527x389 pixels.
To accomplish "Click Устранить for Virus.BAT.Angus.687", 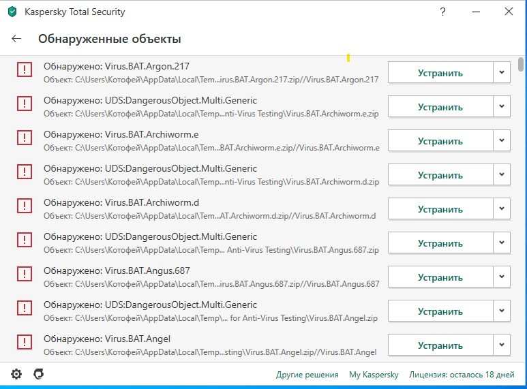I will click(440, 277).
